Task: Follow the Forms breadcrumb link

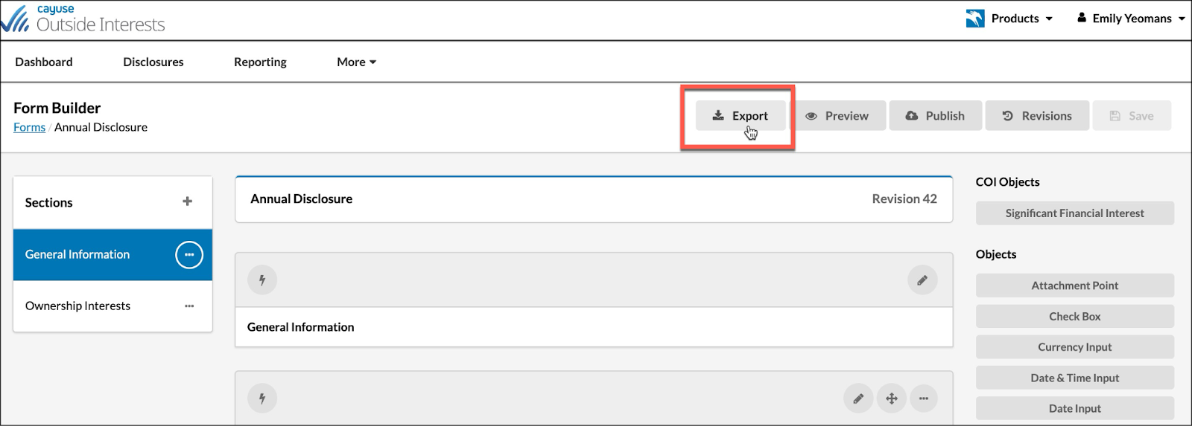Action: 29,127
